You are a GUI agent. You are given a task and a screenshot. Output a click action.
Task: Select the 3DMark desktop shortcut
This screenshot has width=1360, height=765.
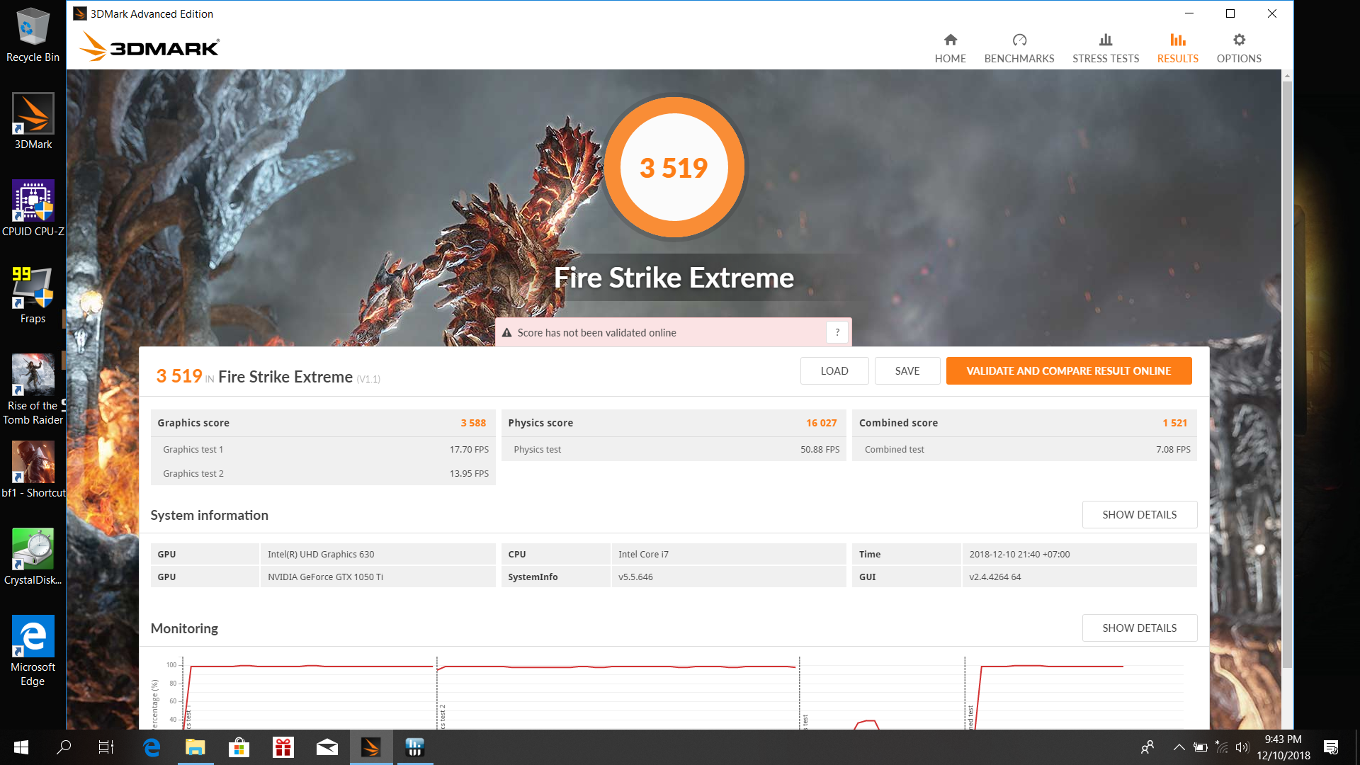click(x=33, y=122)
